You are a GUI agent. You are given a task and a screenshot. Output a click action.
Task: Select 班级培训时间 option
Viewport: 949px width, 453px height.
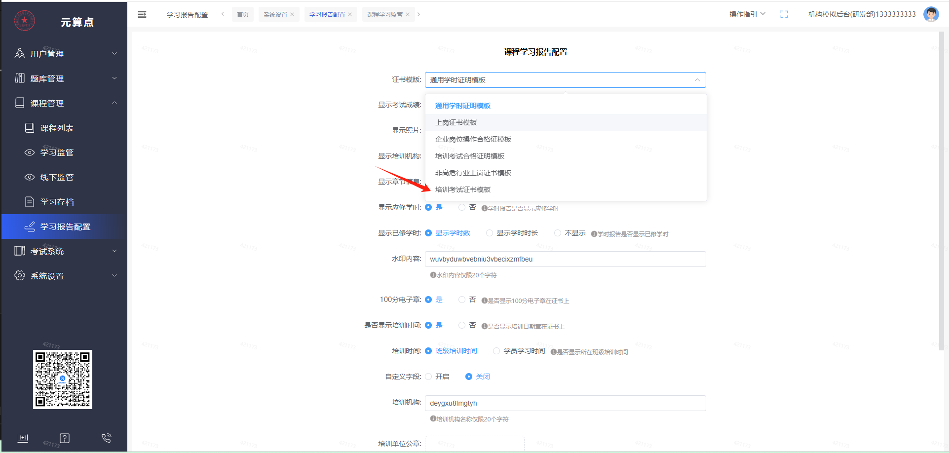[428, 351]
